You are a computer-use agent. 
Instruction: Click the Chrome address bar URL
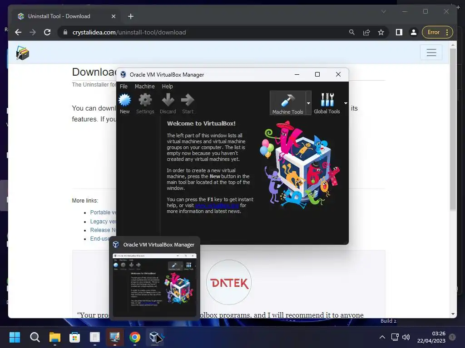point(129,32)
